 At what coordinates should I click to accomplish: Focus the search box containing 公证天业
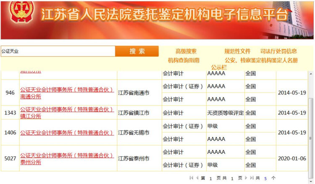point(58,51)
